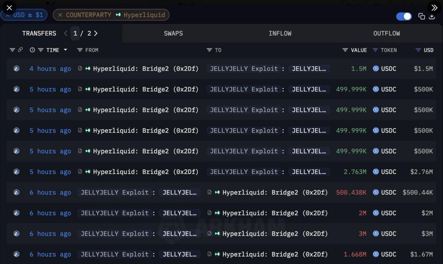
Task: Click chain icon of the 2.763M row
Action: [x=16, y=172]
